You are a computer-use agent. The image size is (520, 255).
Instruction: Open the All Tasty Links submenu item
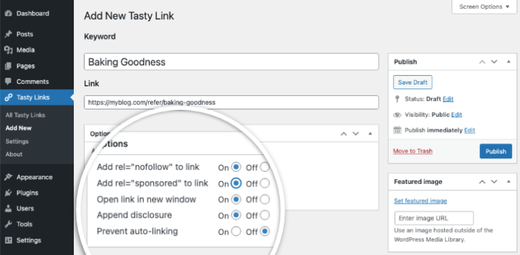[x=25, y=115]
